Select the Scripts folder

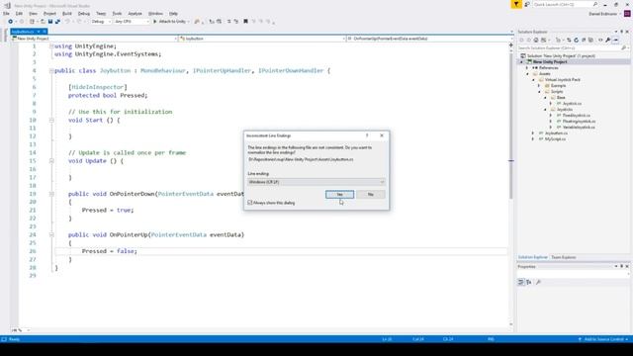pyautogui.click(x=557, y=92)
